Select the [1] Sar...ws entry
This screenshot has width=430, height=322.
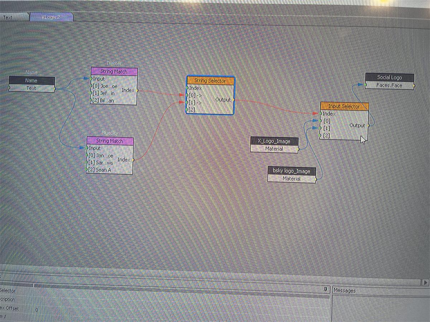pyautogui.click(x=101, y=163)
